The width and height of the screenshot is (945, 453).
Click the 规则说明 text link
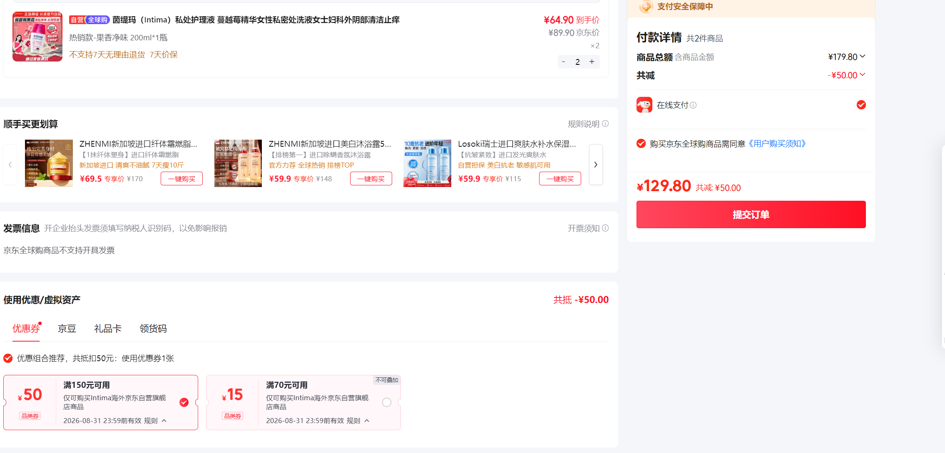tap(584, 124)
